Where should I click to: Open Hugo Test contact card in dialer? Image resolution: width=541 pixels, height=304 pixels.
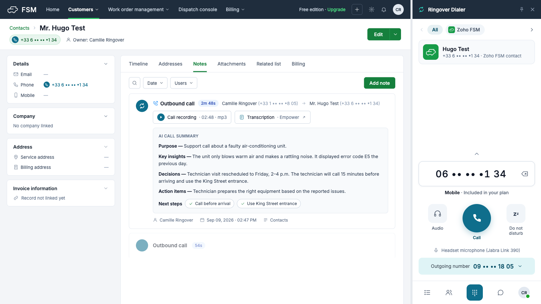[477, 52]
